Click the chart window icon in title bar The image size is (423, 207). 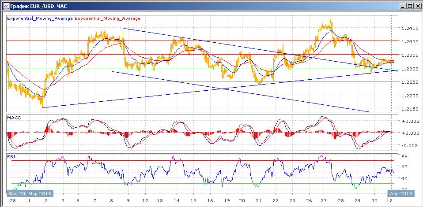click(x=5, y=5)
